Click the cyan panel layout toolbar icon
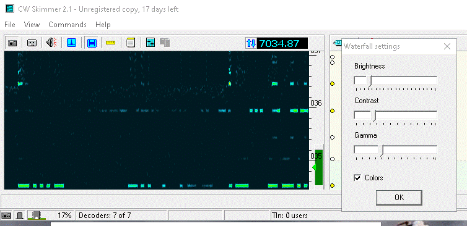 (x=151, y=43)
